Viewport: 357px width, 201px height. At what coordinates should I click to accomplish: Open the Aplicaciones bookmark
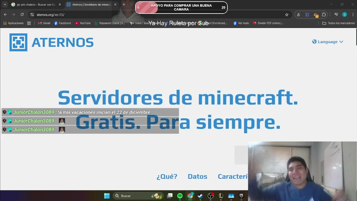(13, 23)
